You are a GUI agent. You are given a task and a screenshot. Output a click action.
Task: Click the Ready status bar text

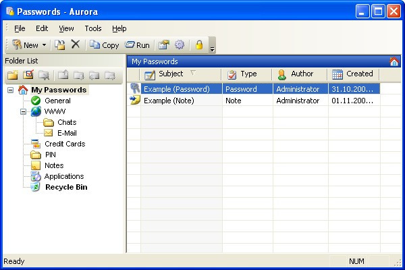tap(14, 261)
